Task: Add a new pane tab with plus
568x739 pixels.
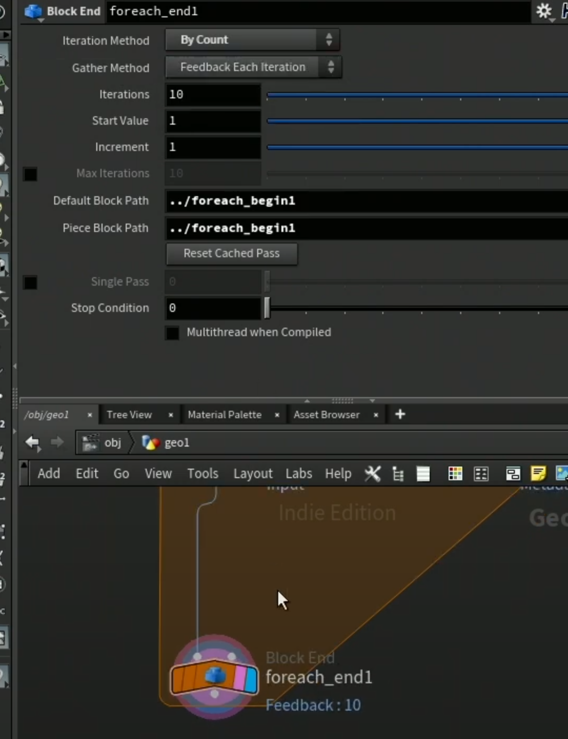Action: (400, 414)
